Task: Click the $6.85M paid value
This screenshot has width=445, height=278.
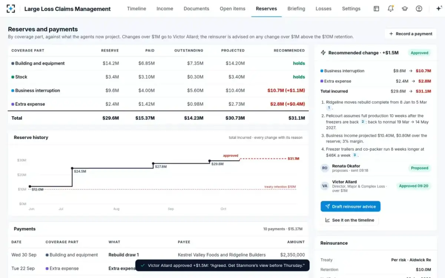Action: [x=146, y=63]
